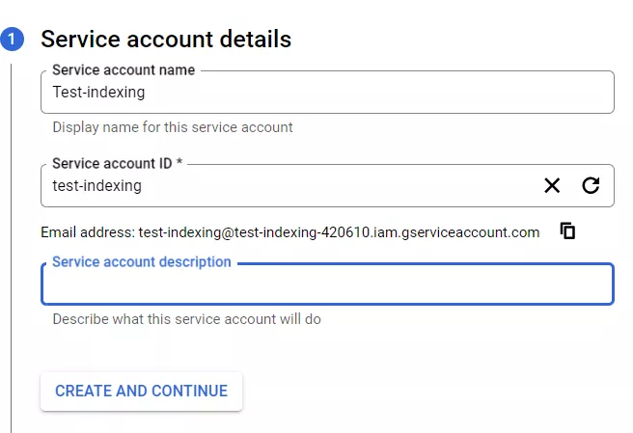Click the Service account details heading
This screenshot has height=433, width=633.
pos(166,40)
